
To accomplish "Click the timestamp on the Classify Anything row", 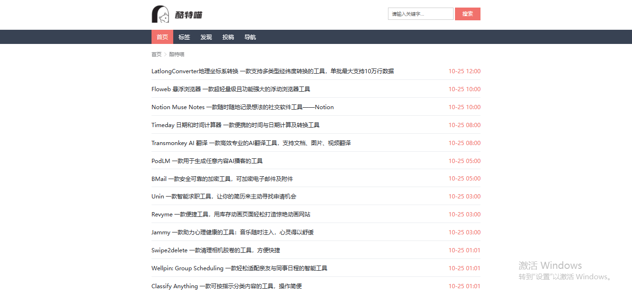I will tap(464, 286).
